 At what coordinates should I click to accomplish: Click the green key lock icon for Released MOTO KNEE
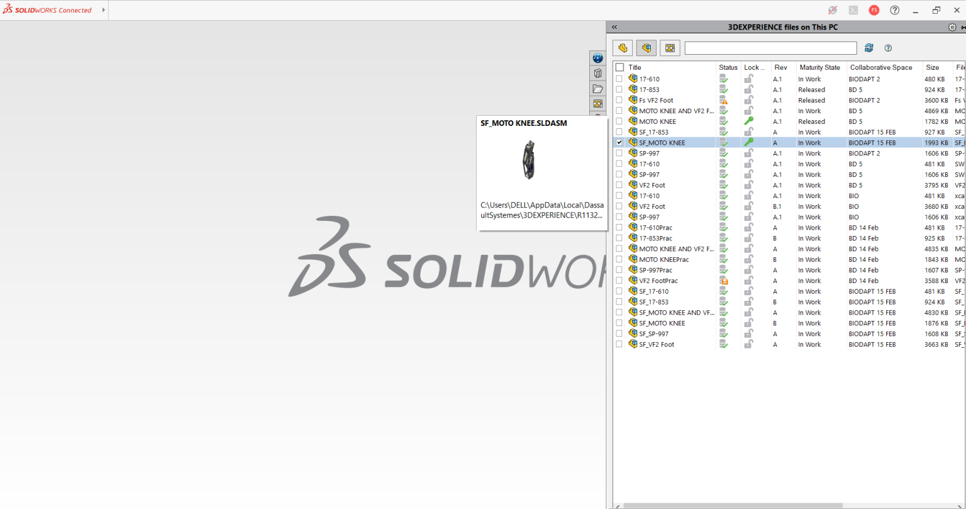pyautogui.click(x=748, y=121)
